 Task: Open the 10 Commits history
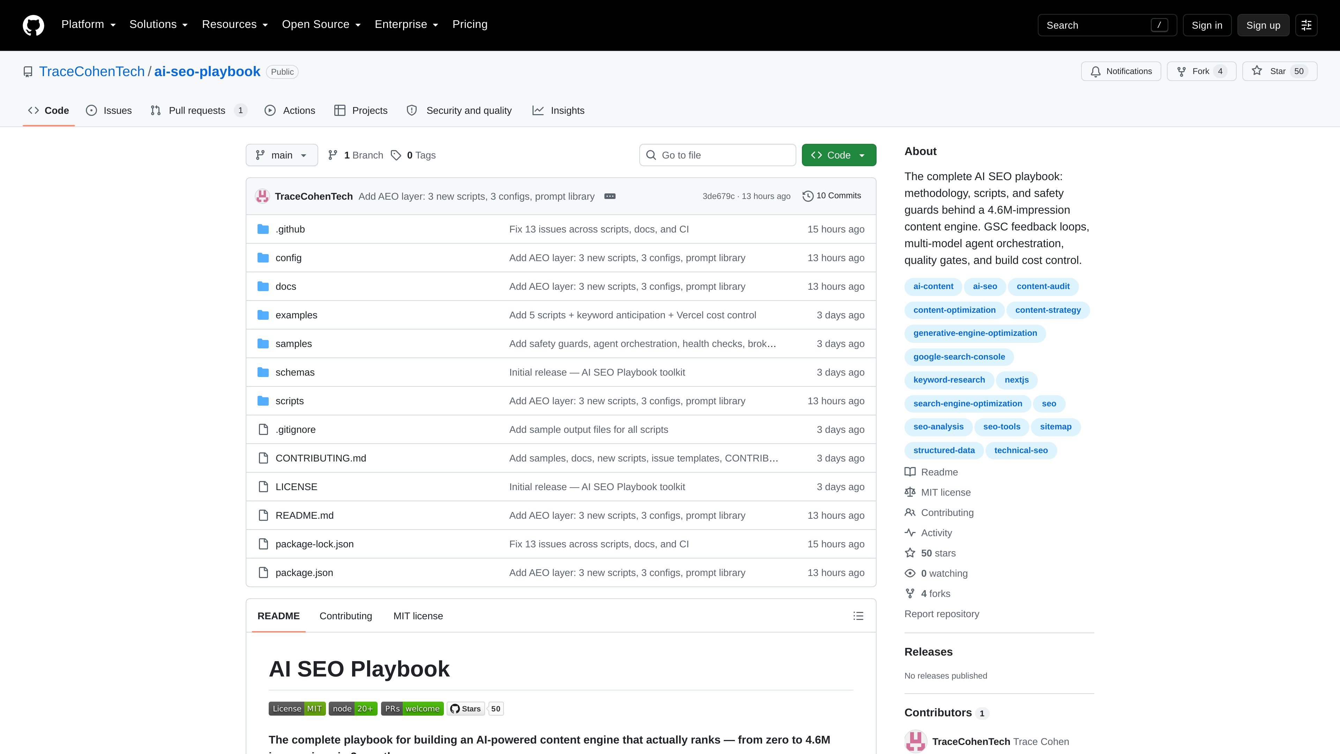click(x=832, y=195)
